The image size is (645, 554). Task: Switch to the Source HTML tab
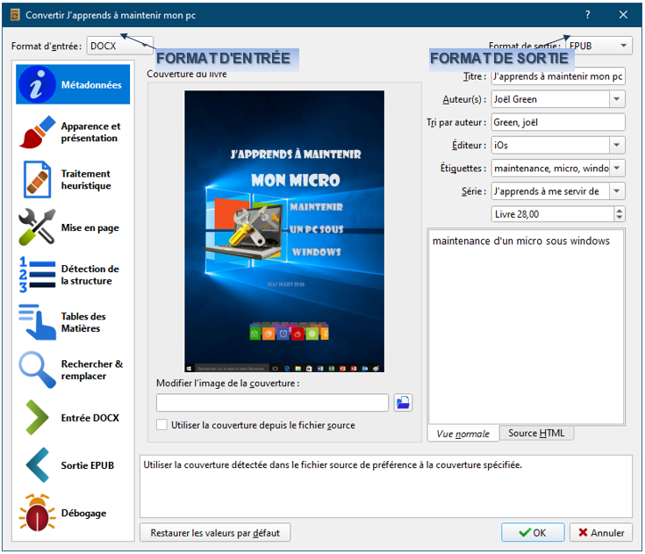[x=536, y=433]
